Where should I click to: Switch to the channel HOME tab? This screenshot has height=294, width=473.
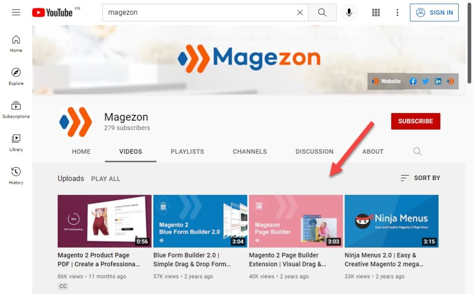tap(81, 151)
